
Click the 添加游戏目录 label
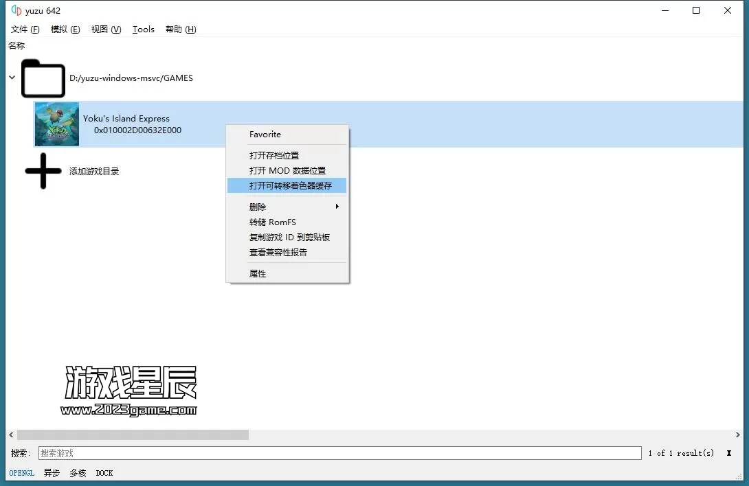coord(94,172)
